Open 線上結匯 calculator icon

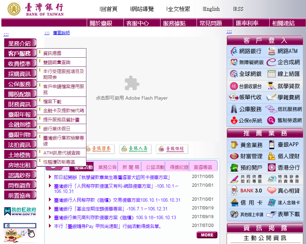(x=271, y=74)
